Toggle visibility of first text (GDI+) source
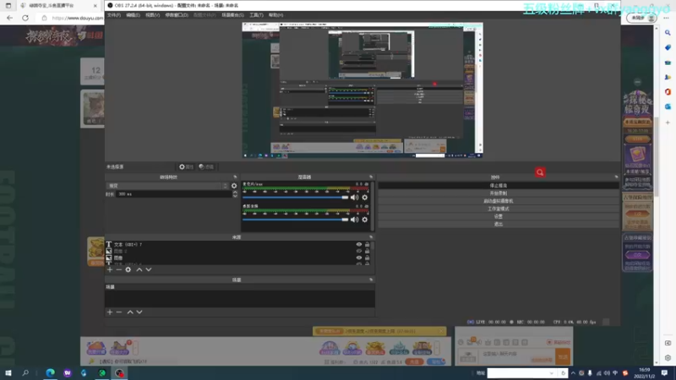 tap(358, 245)
